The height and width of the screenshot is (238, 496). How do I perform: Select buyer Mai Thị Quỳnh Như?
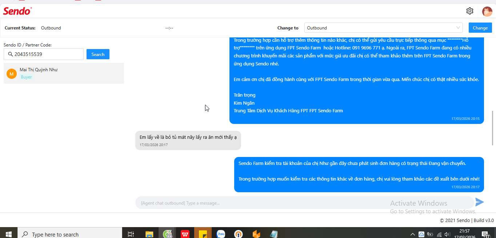[64, 73]
